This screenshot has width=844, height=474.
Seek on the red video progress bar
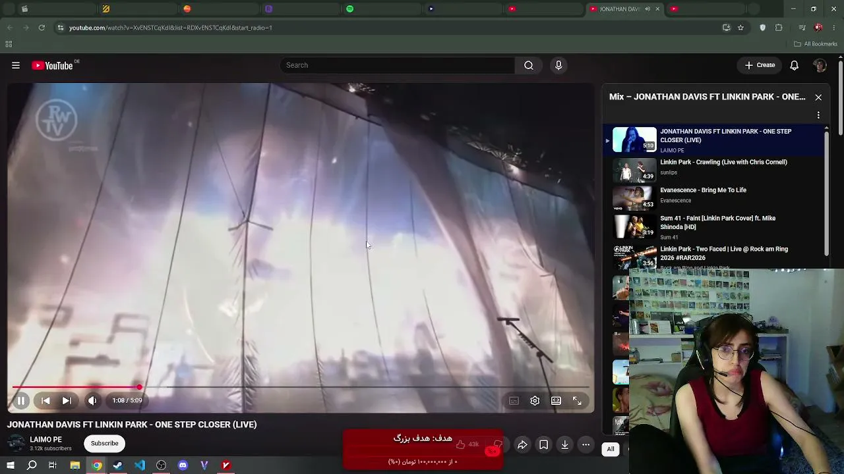coord(301,387)
